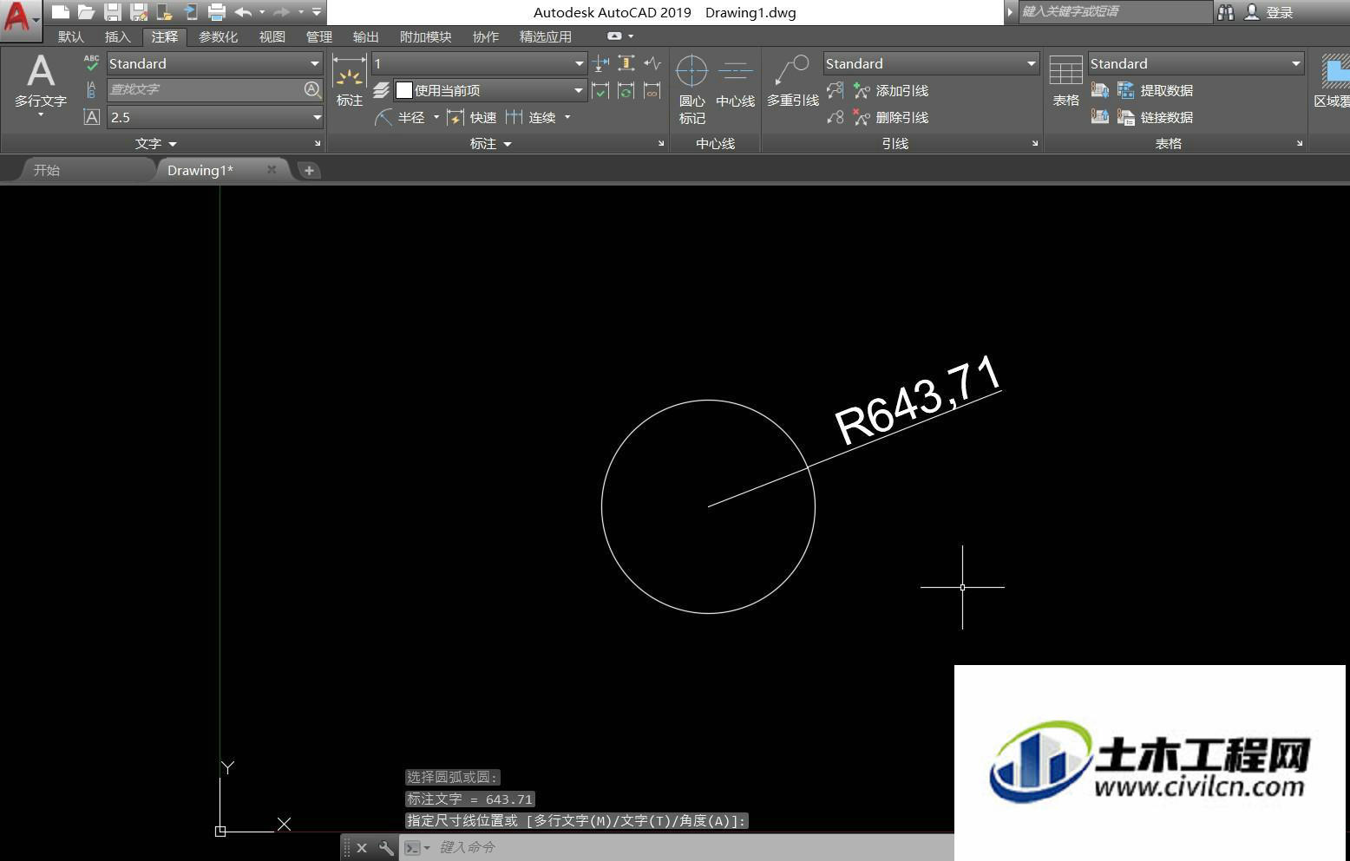The width and height of the screenshot is (1350, 861).
Task: Click the white dimension layer color swatch
Action: click(403, 90)
